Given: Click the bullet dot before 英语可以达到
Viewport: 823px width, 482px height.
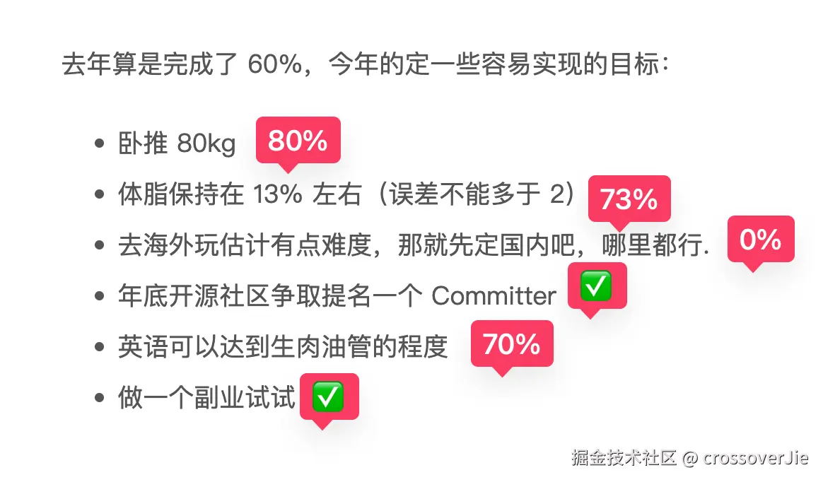Looking at the screenshot, I should click(100, 348).
